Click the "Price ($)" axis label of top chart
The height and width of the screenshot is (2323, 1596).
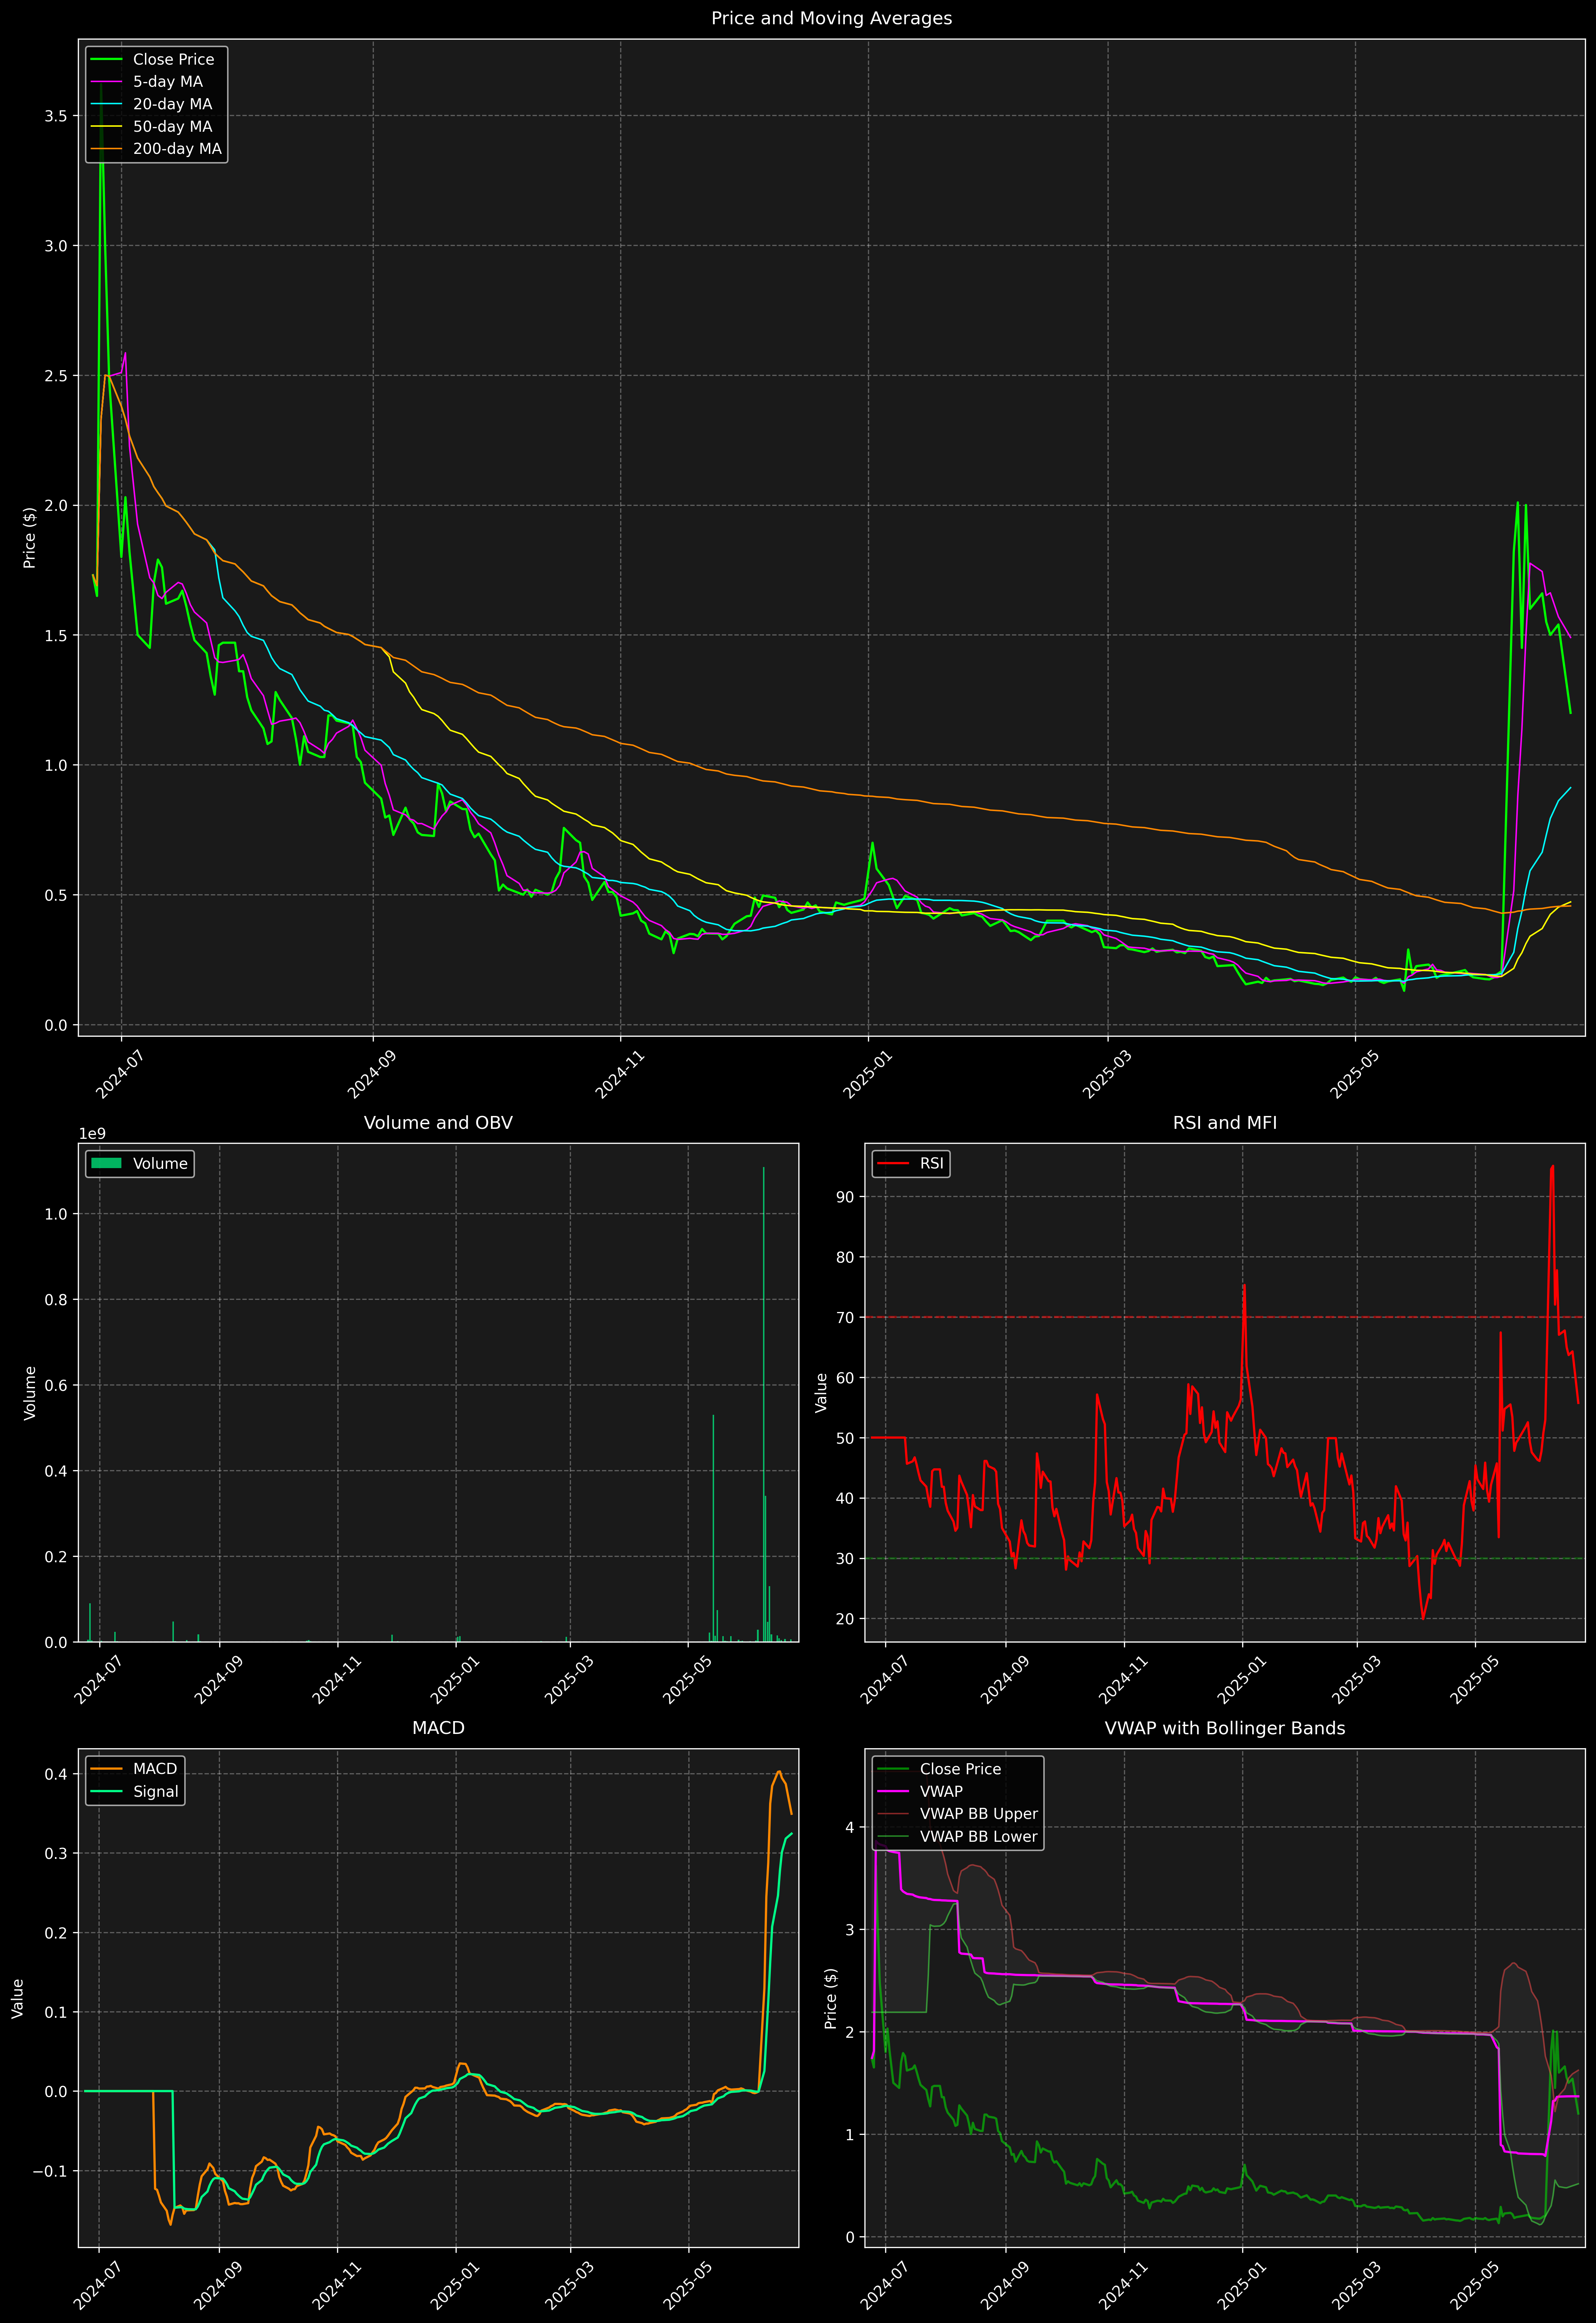tap(30, 538)
